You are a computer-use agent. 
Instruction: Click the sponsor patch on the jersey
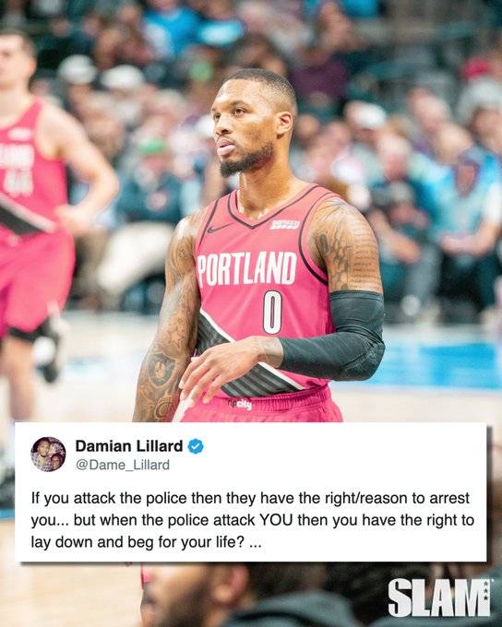pos(285,224)
